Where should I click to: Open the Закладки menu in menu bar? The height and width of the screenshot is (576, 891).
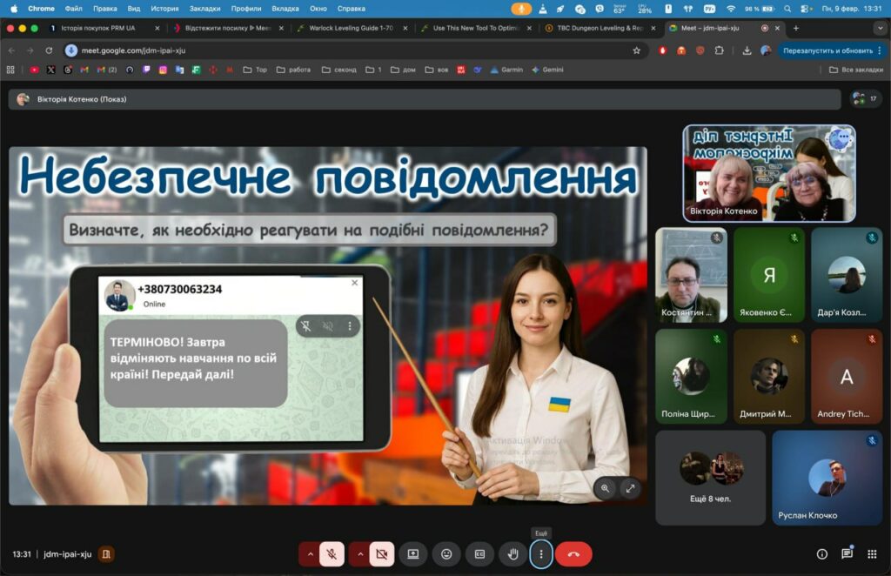click(204, 8)
